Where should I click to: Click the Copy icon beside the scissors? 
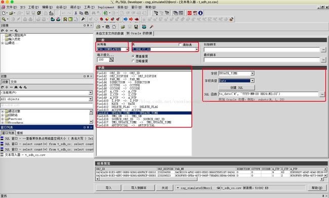[81, 13]
